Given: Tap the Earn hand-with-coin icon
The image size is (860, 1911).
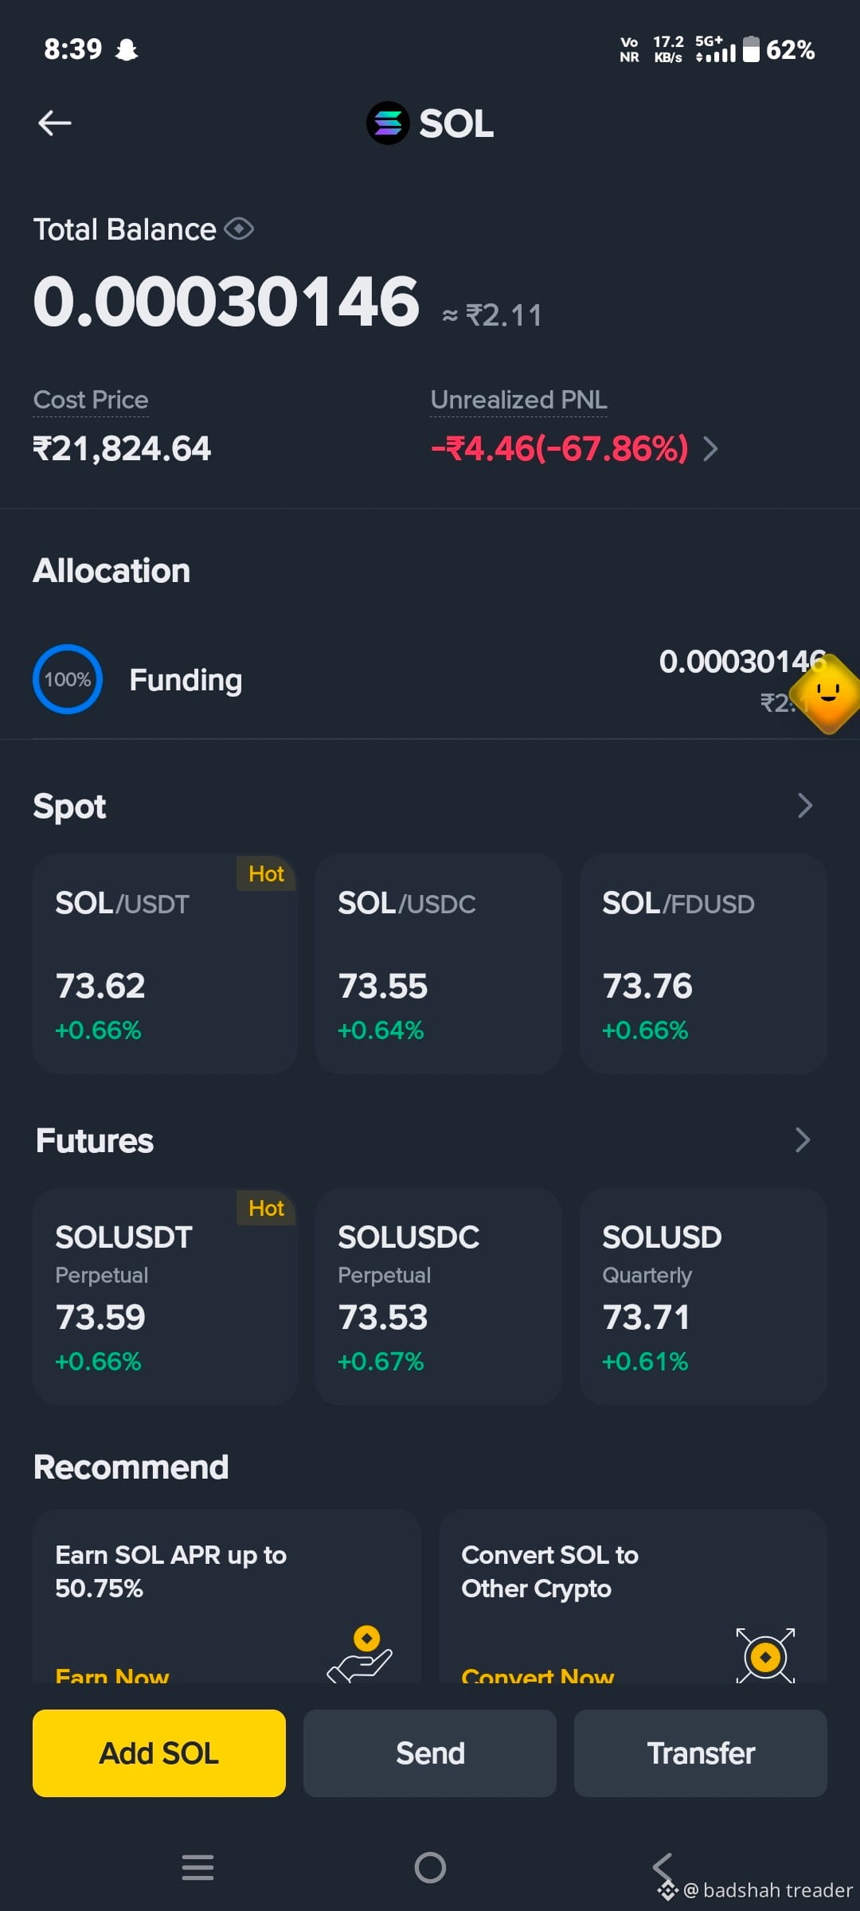Looking at the screenshot, I should pos(360,1655).
